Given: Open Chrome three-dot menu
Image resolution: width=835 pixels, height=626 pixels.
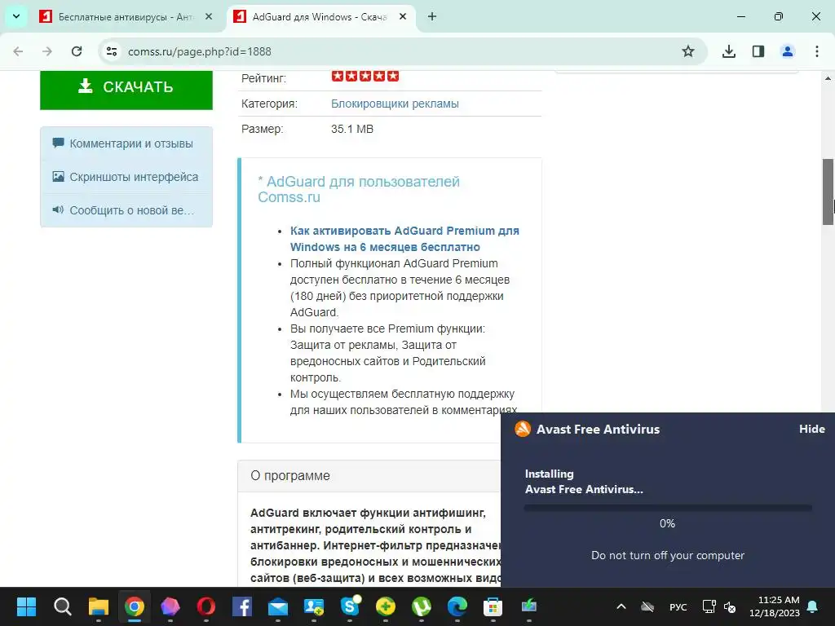Looking at the screenshot, I should click(x=817, y=51).
